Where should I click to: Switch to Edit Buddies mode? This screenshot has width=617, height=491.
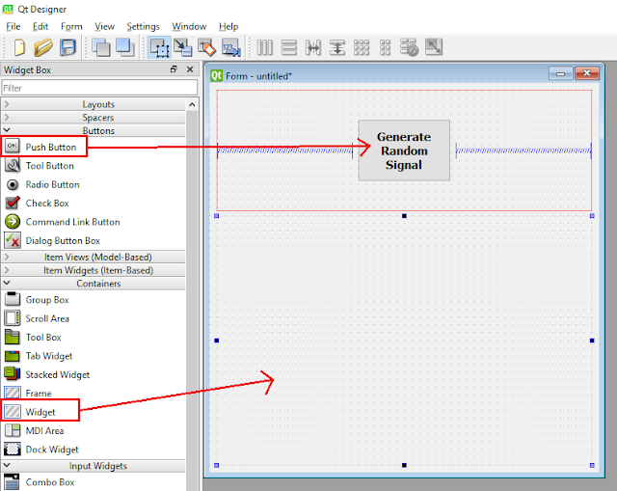[x=207, y=47]
